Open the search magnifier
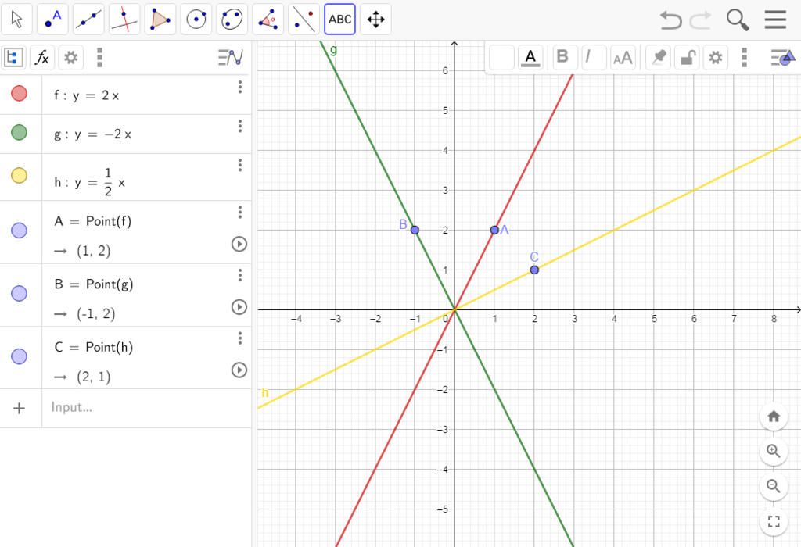Image resolution: width=801 pixels, height=547 pixels. pos(737,20)
